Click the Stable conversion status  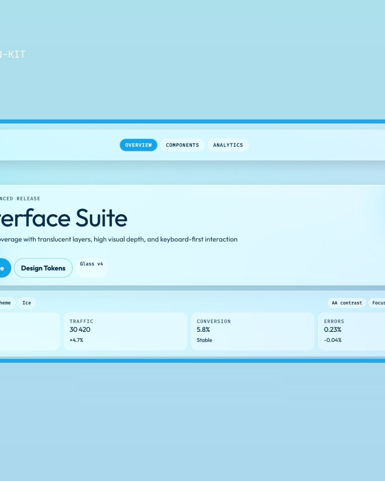[205, 340]
